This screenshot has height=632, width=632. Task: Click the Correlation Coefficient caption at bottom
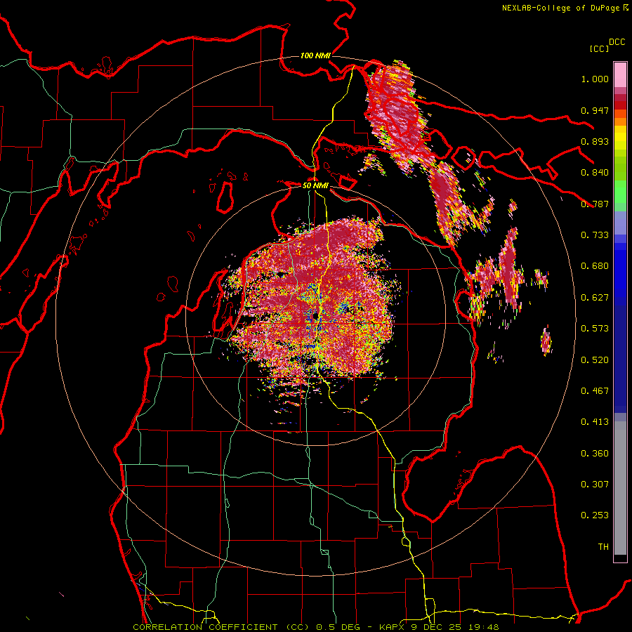[x=316, y=627]
